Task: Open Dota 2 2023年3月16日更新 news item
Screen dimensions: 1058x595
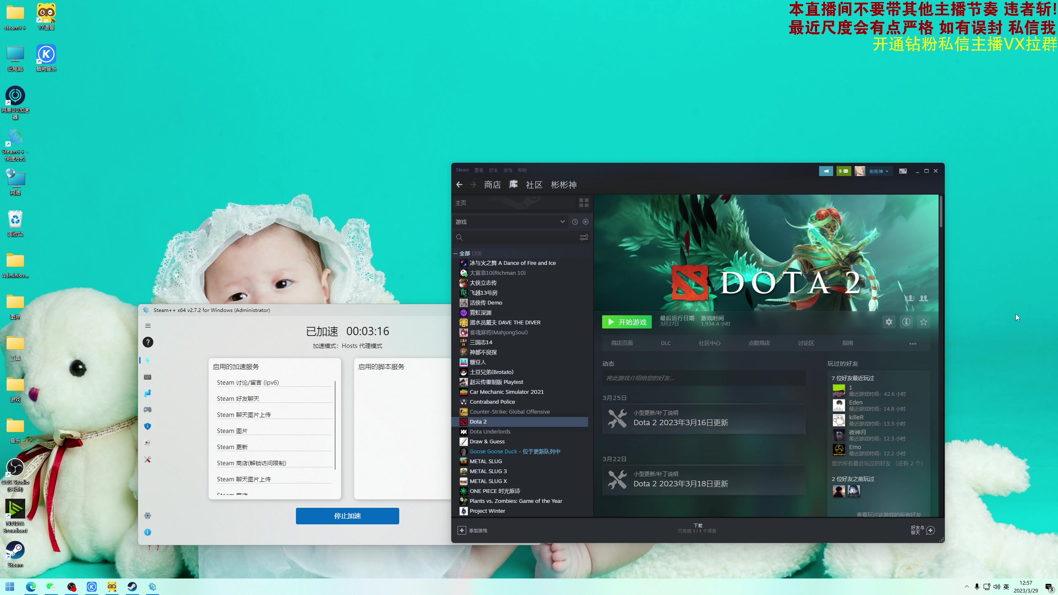Action: [x=704, y=419]
